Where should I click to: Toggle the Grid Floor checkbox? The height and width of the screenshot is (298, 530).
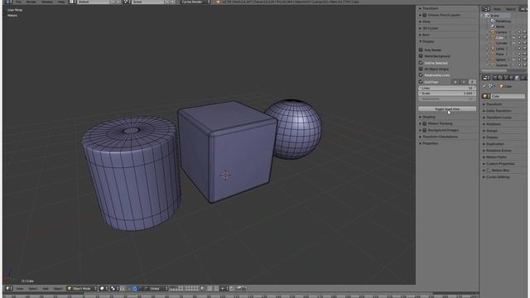pos(421,81)
